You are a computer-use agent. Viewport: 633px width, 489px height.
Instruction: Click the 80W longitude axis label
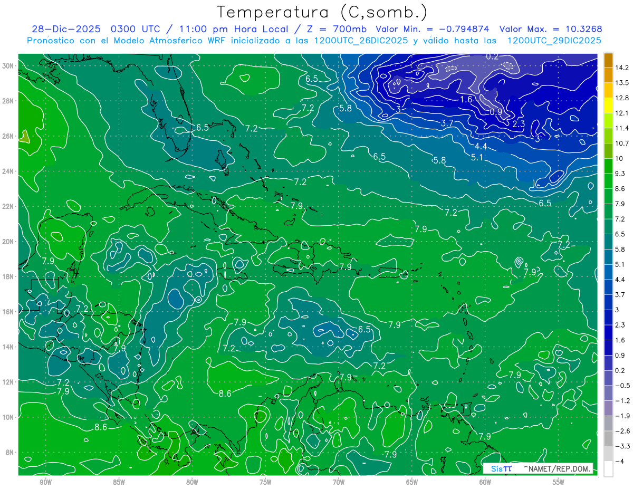click(192, 482)
